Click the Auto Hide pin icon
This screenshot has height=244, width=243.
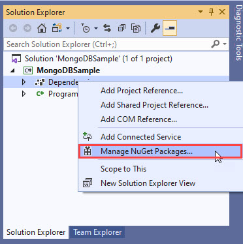(x=211, y=12)
